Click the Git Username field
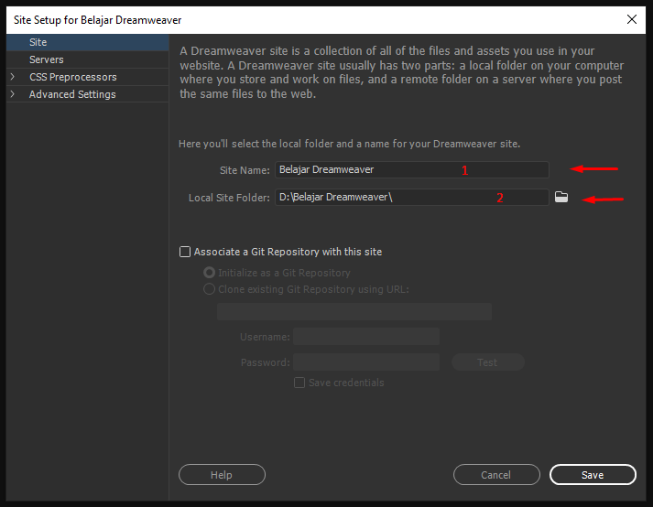The width and height of the screenshot is (653, 507). [x=366, y=337]
